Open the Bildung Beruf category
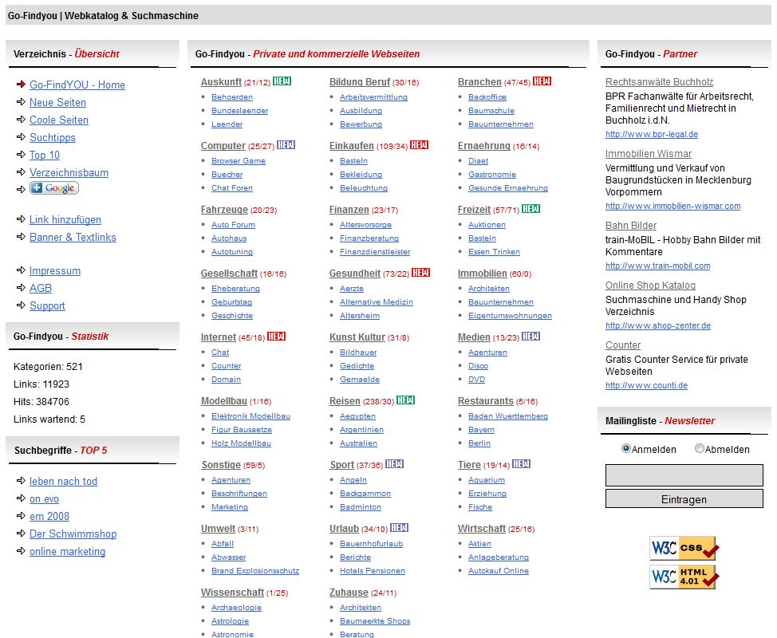The image size is (777, 638). pos(360,82)
